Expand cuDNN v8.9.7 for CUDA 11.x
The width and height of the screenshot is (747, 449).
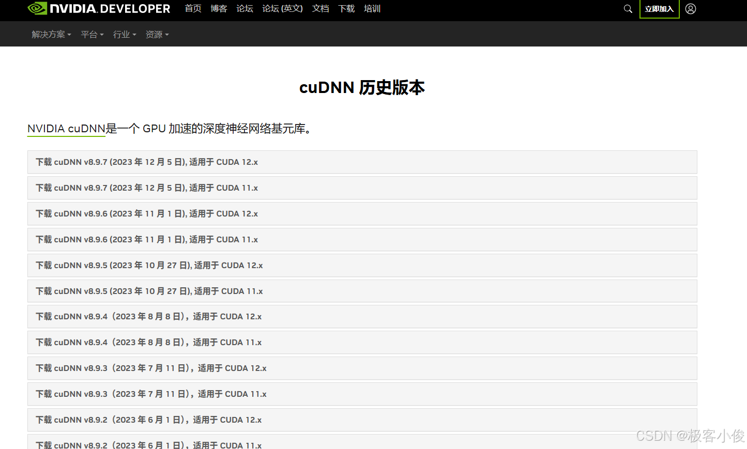pyautogui.click(x=362, y=188)
